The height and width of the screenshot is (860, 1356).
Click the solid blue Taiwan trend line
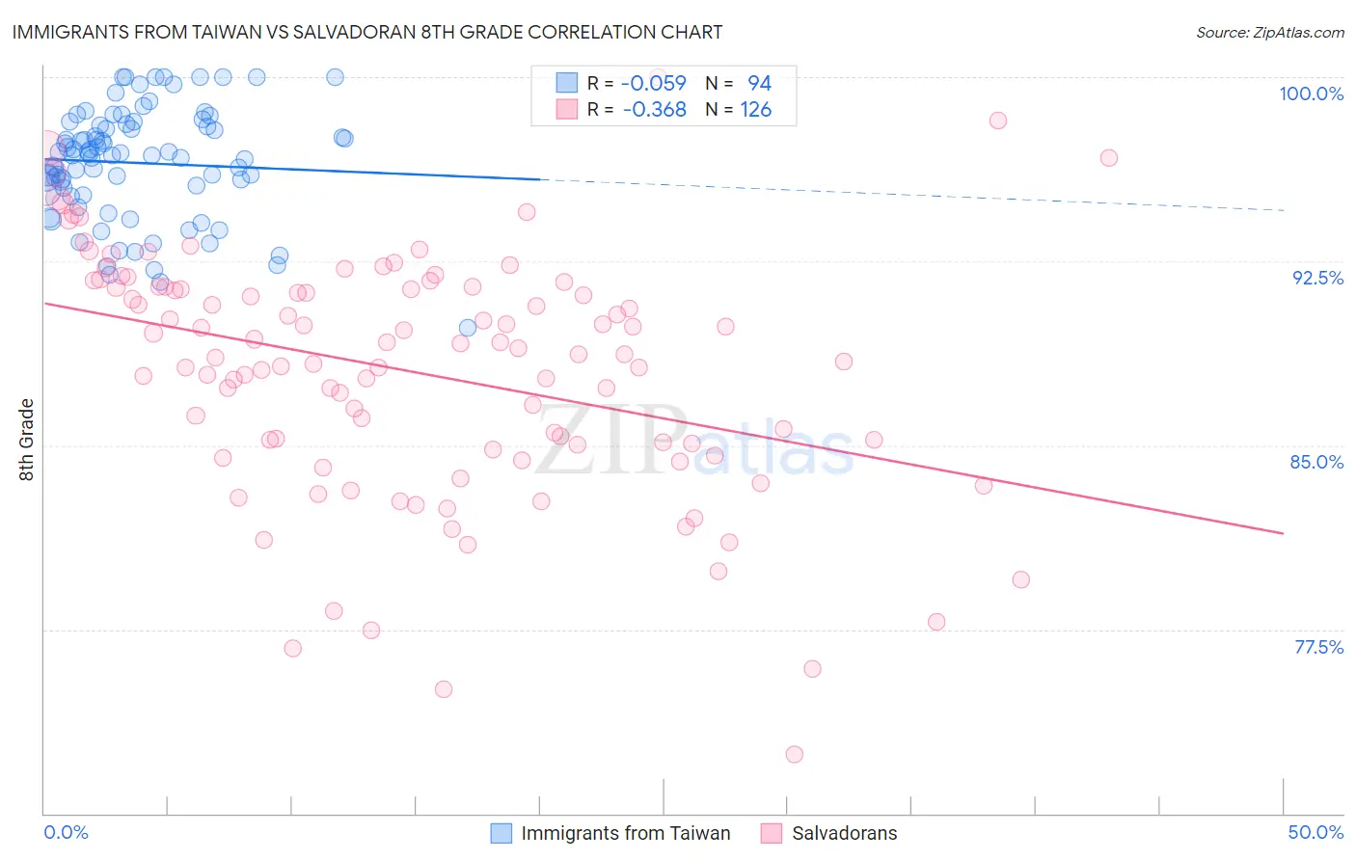pos(289,170)
